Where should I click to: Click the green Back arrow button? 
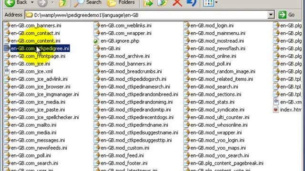[x=10, y=3]
